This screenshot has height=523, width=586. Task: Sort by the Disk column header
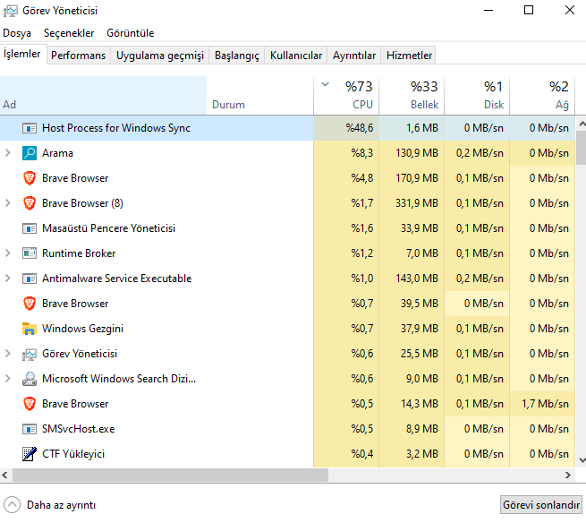pos(477,96)
